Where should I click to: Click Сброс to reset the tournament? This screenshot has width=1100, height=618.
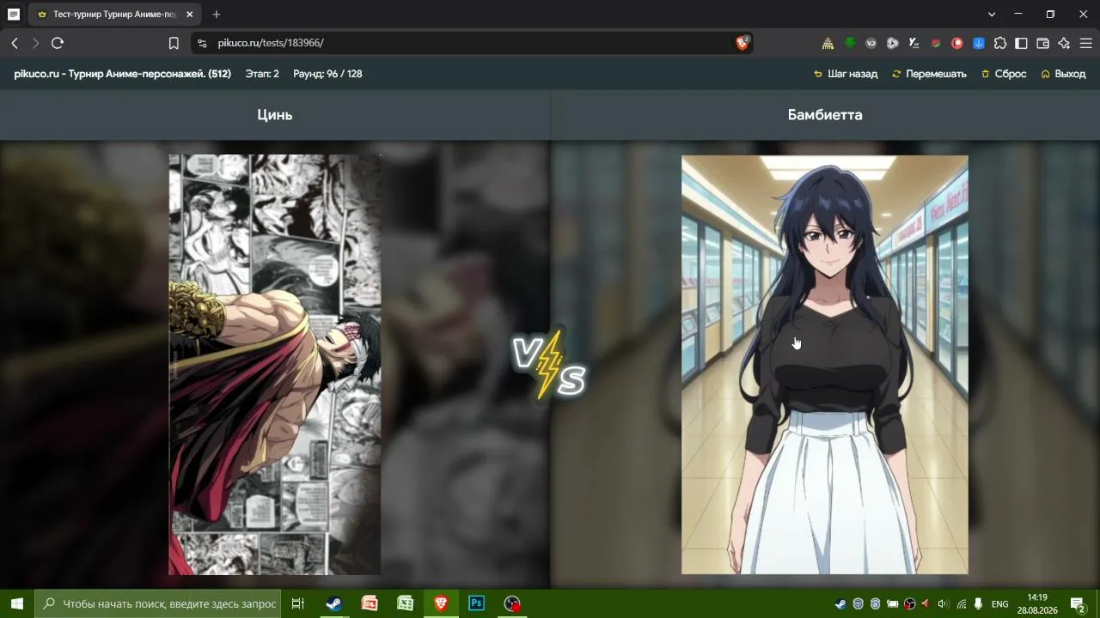(x=1004, y=74)
